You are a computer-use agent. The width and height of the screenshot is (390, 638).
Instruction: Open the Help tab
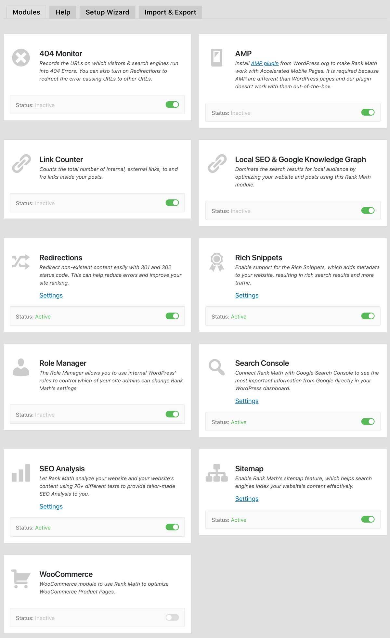[x=63, y=12]
